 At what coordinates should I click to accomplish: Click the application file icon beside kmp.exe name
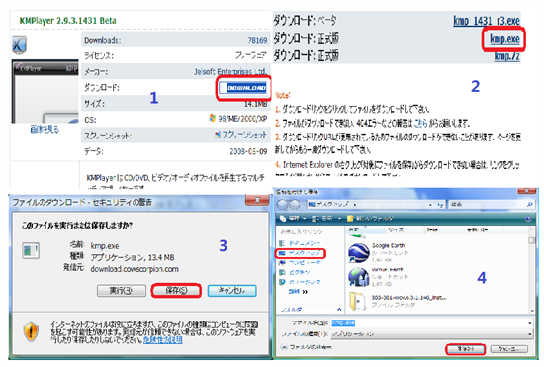[31, 250]
